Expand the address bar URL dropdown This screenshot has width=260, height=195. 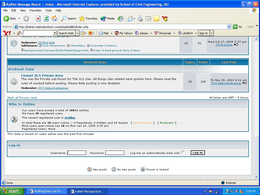[229, 27]
